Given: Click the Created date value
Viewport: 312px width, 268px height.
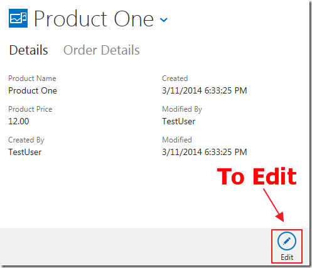Looking at the screenshot, I should tap(205, 90).
